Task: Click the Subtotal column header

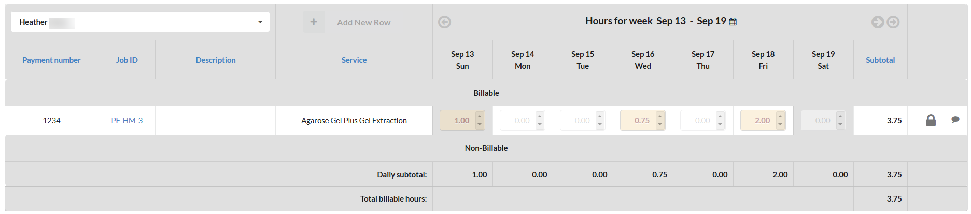Action: click(880, 60)
